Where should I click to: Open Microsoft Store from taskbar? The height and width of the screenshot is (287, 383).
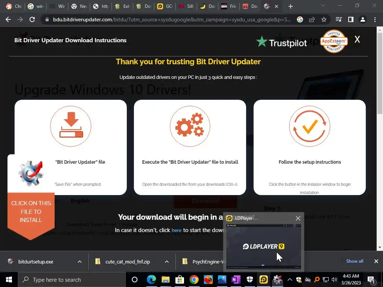point(180,280)
